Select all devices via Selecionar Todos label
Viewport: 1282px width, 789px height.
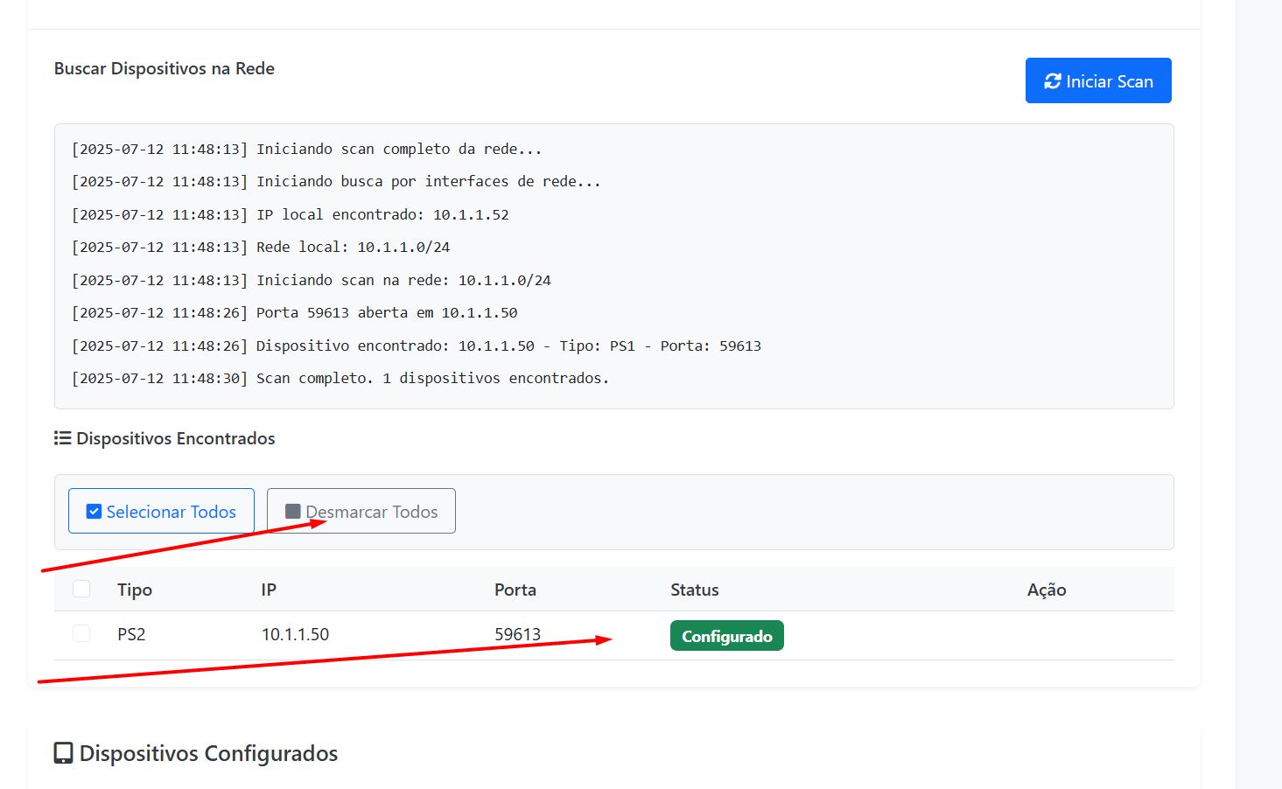(x=172, y=512)
